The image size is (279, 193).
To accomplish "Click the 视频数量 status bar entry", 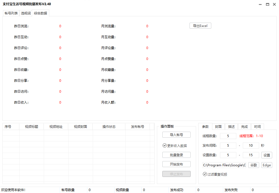I will click(122, 190).
